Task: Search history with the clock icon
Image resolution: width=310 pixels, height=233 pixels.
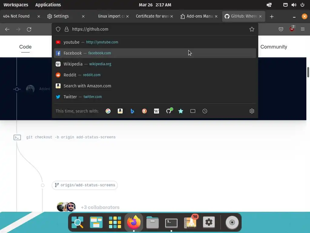Action: click(x=205, y=111)
